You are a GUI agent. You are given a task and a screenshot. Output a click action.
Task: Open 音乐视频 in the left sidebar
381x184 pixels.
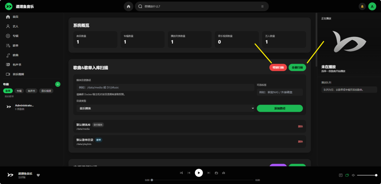click(18, 74)
